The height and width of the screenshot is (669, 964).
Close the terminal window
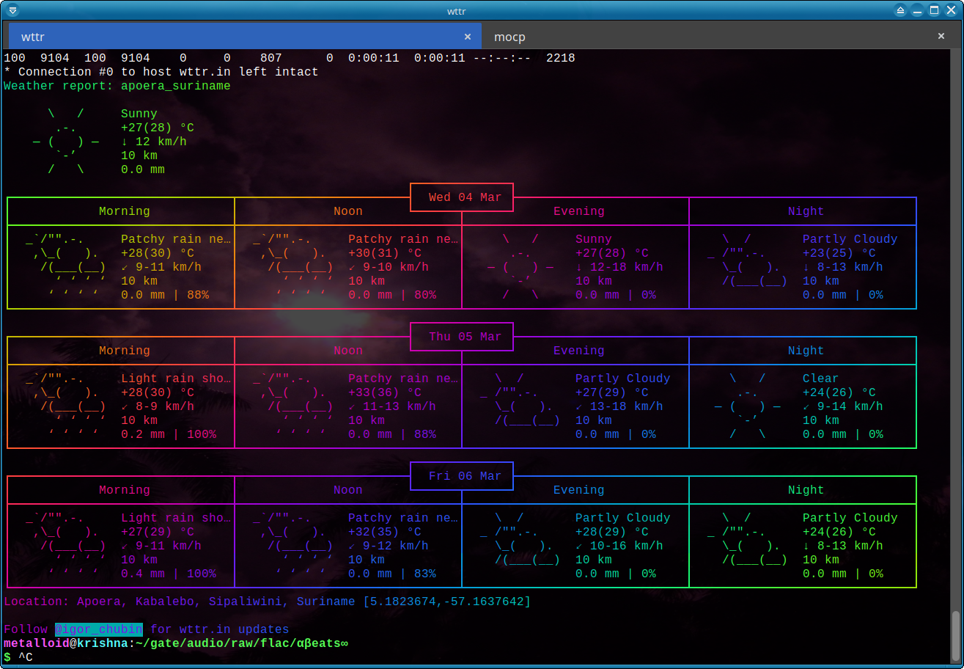pyautogui.click(x=951, y=10)
